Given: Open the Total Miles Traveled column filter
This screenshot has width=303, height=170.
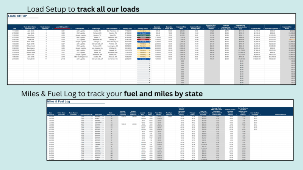Looking at the screenshot, I should [x=163, y=115].
